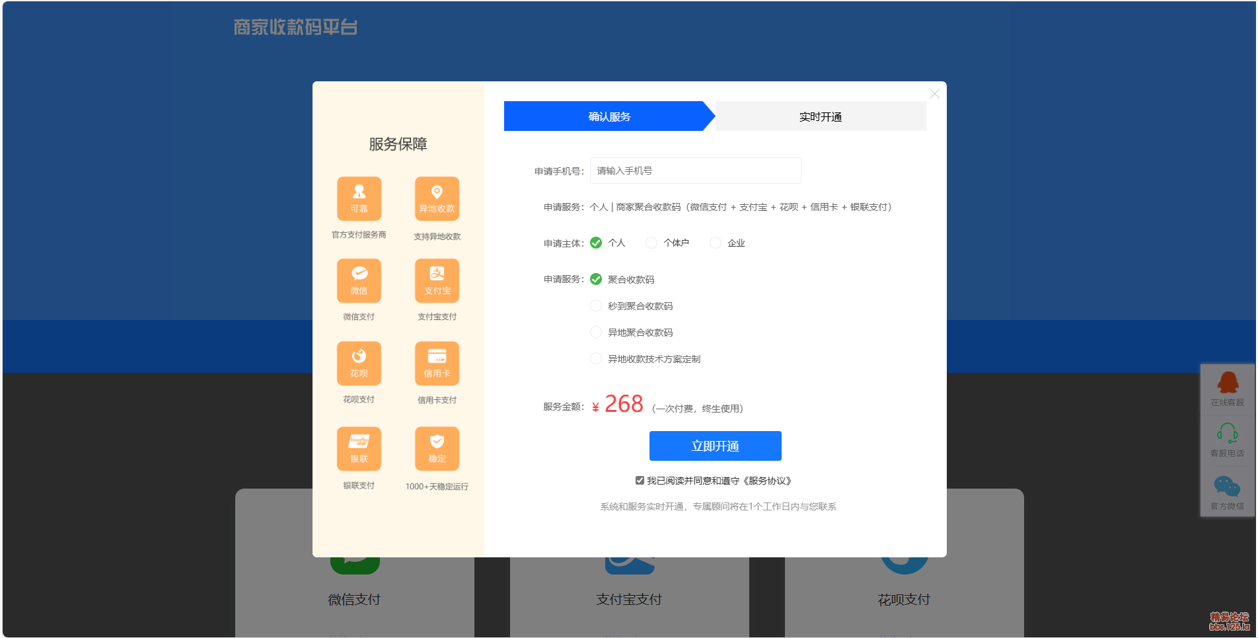Select 异地聚合收款码 service option
This screenshot has width=1258, height=638.
pyautogui.click(x=595, y=332)
